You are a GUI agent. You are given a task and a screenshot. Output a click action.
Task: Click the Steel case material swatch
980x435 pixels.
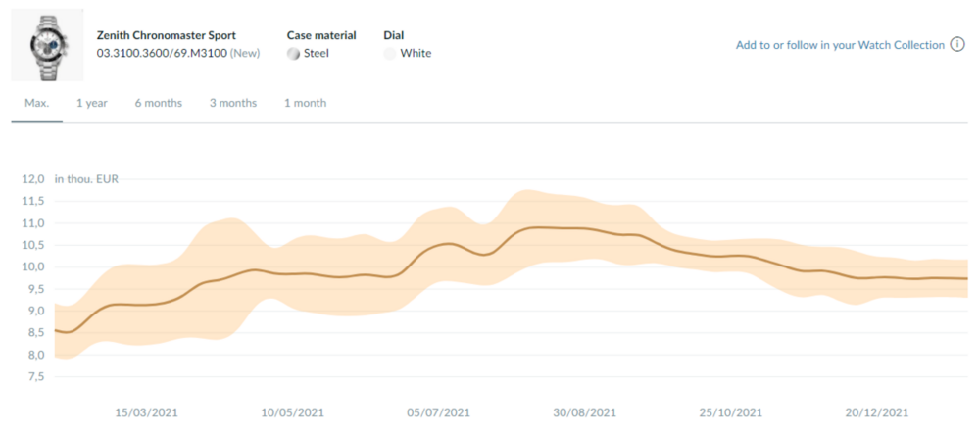point(293,54)
